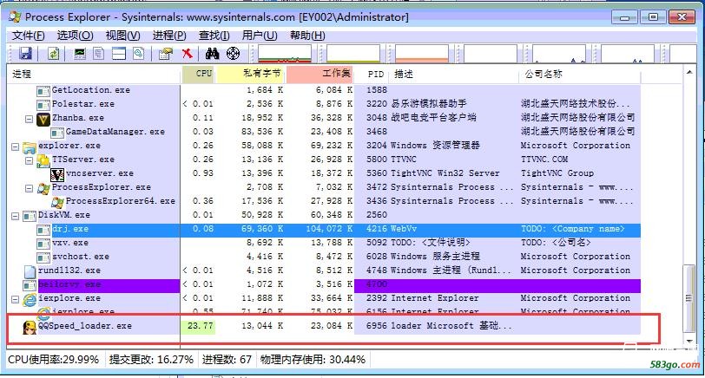The width and height of the screenshot is (705, 378).
Task: Collapse the explorer.exe tree node
Action: coord(16,146)
